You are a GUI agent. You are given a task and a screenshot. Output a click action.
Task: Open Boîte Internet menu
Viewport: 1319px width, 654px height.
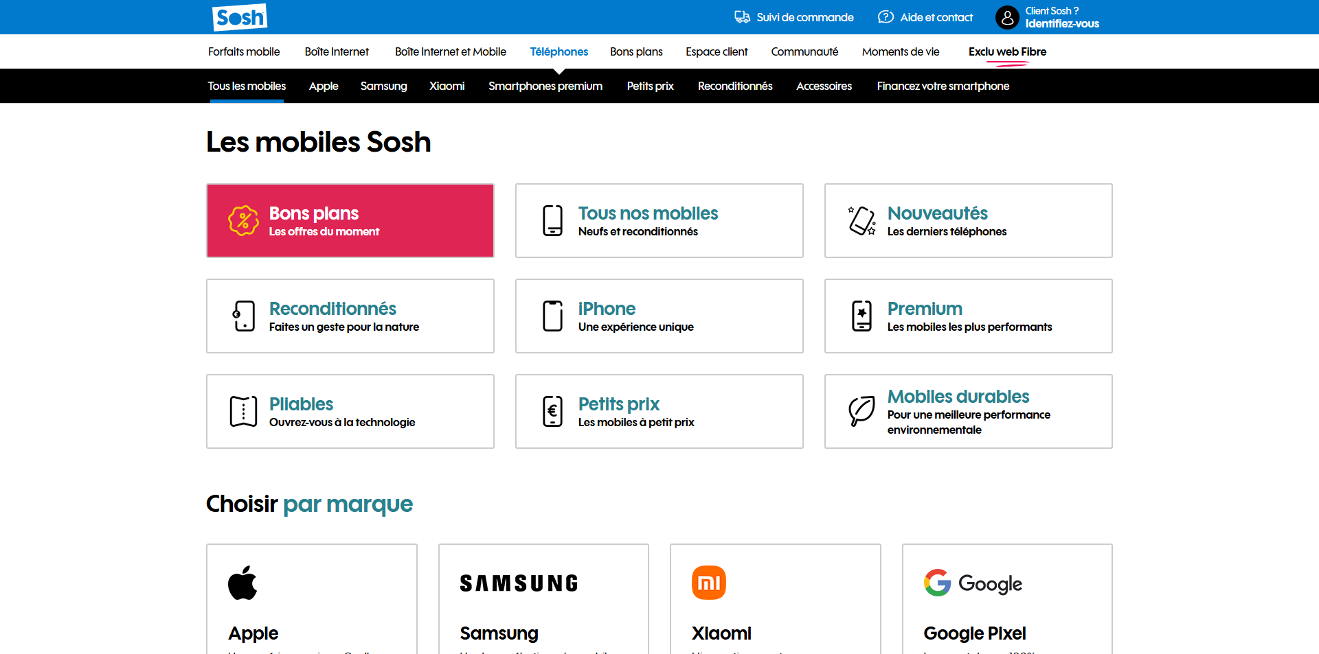(x=337, y=51)
